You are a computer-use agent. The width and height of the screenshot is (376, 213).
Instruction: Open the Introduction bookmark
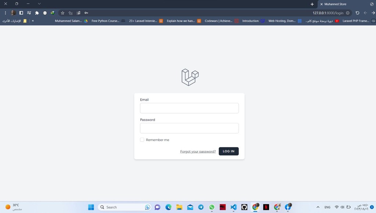(253, 21)
